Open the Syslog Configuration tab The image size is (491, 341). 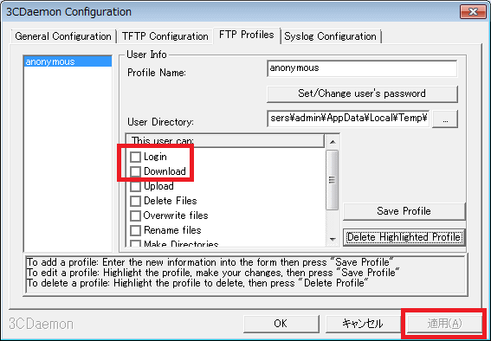[x=330, y=36]
